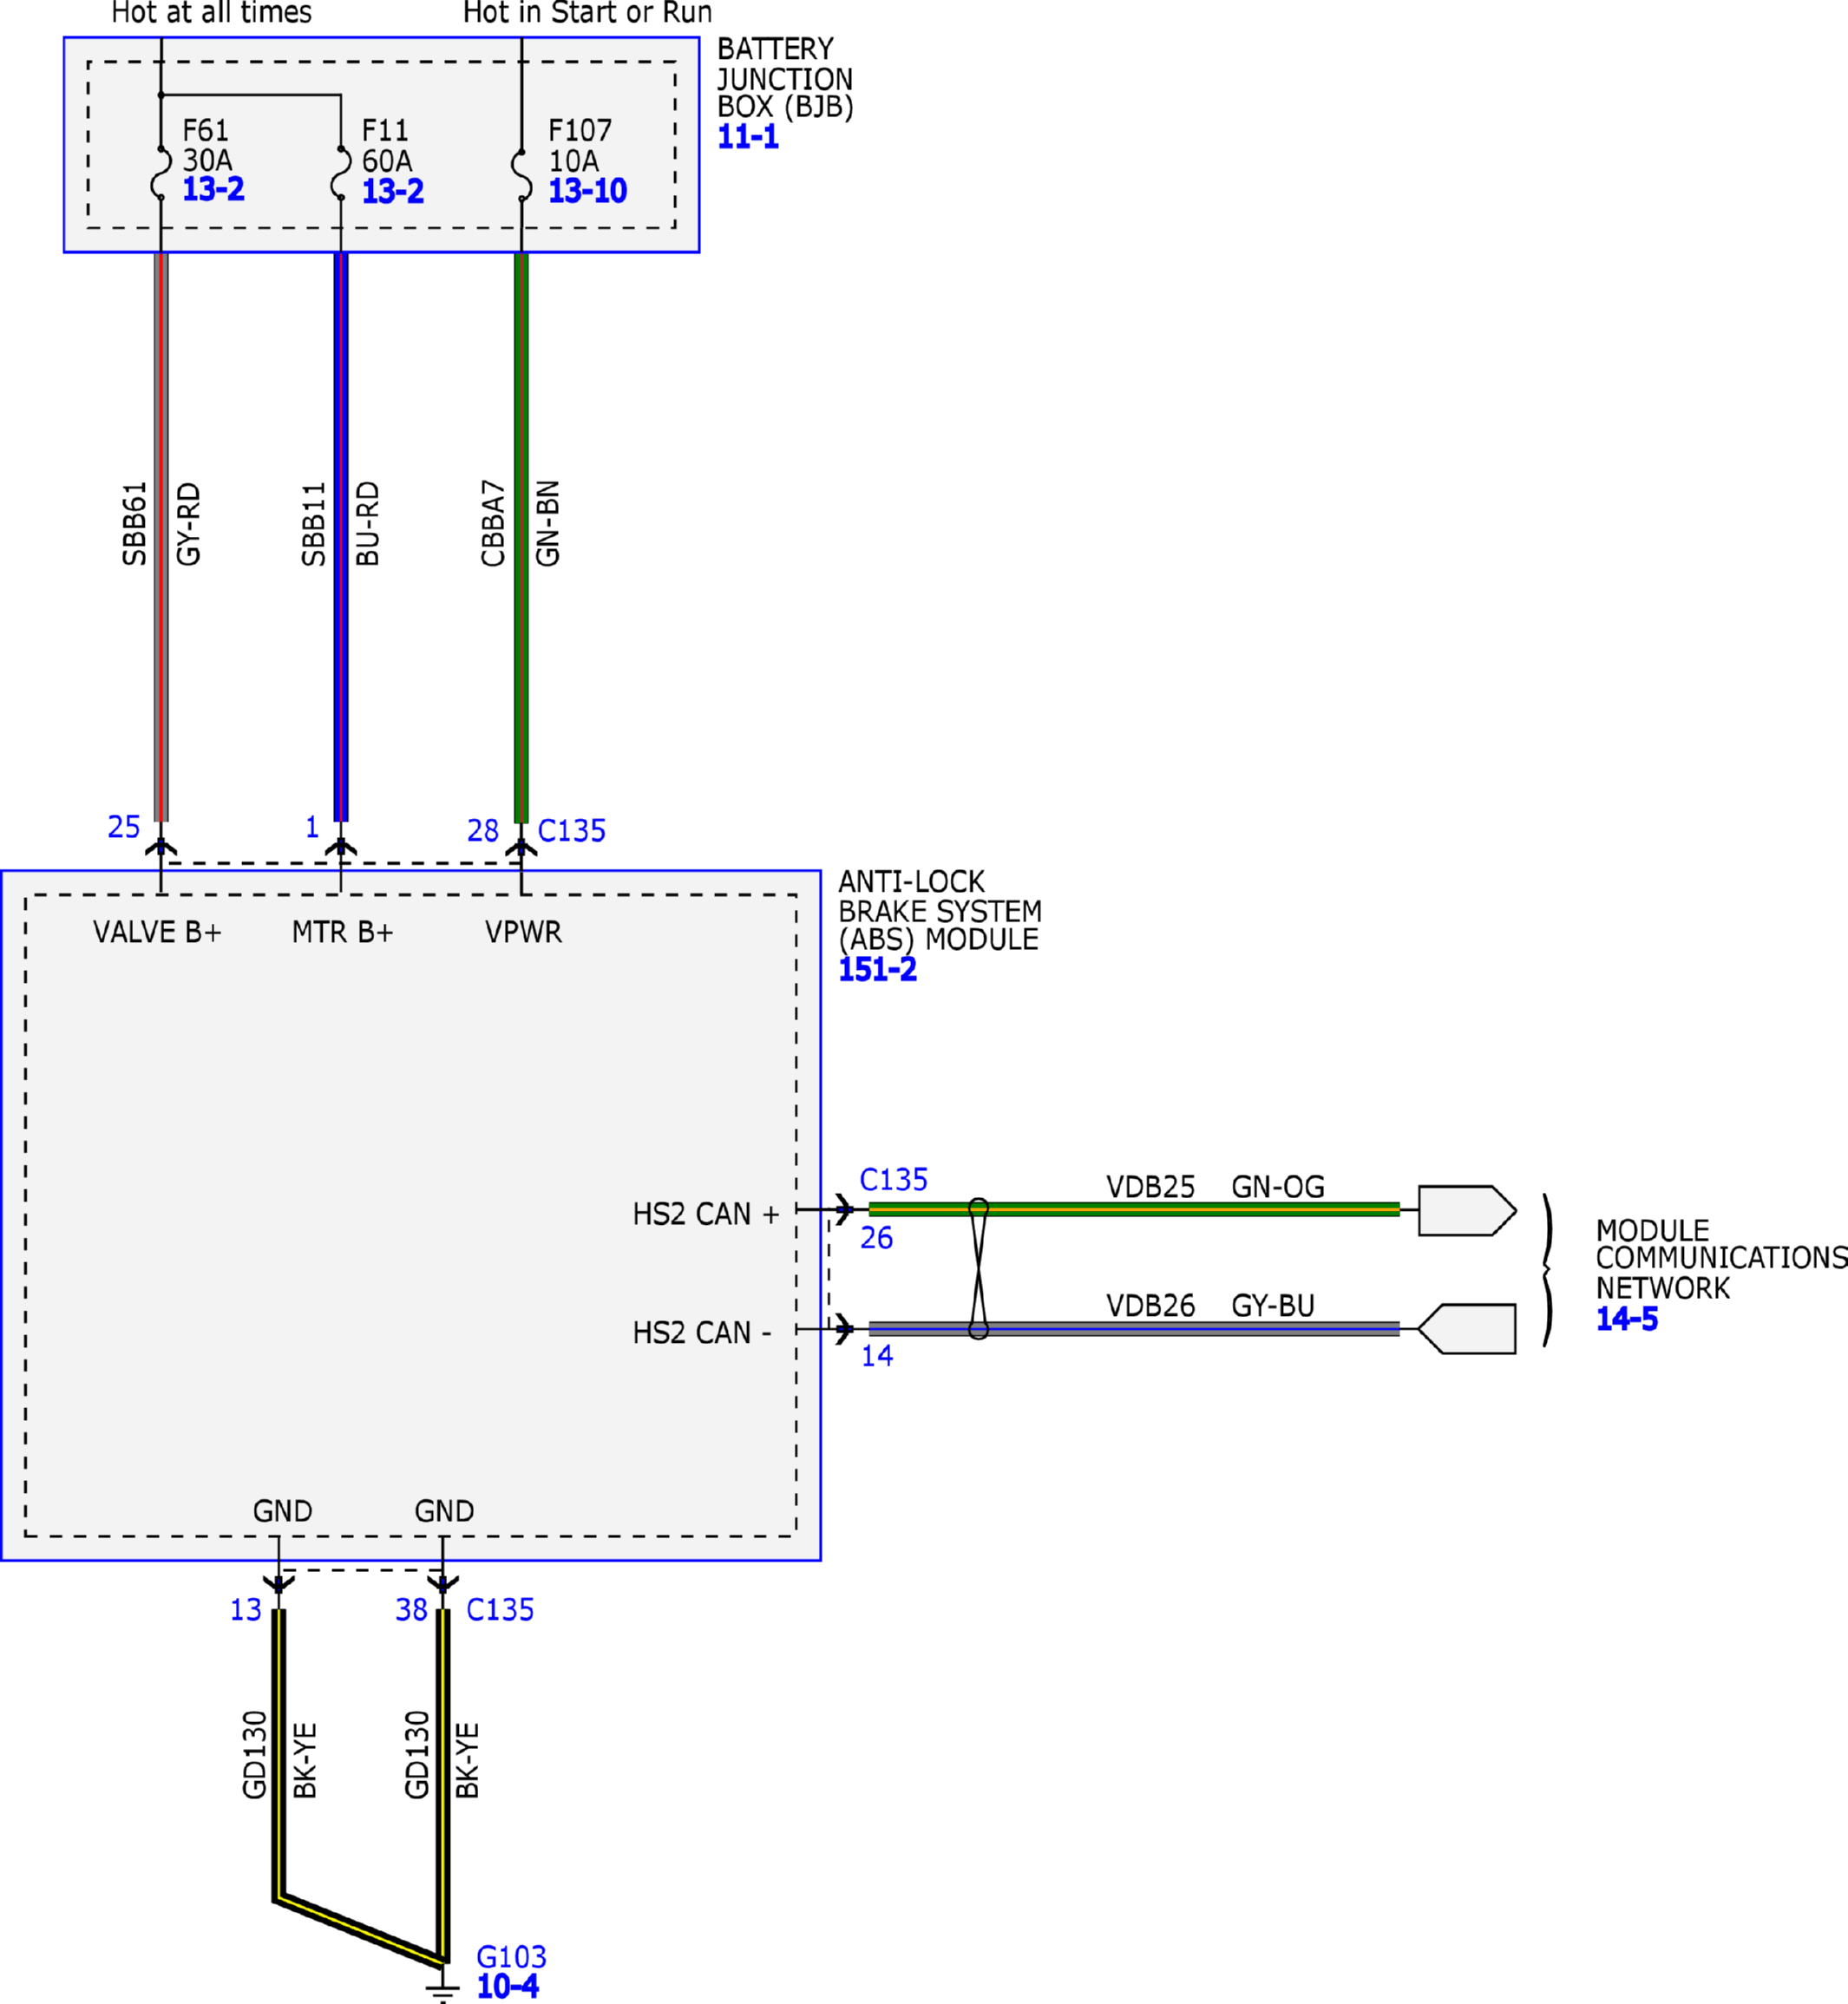Select ground pin number 38
1848x2004 pixels.
[411, 1610]
